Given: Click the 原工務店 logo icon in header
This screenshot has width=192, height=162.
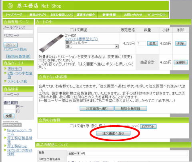Looking at the screenshot, I should click(x=10, y=6).
